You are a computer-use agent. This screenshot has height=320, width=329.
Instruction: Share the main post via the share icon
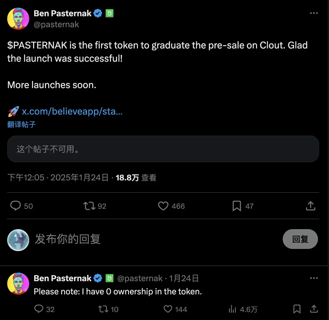tap(311, 206)
